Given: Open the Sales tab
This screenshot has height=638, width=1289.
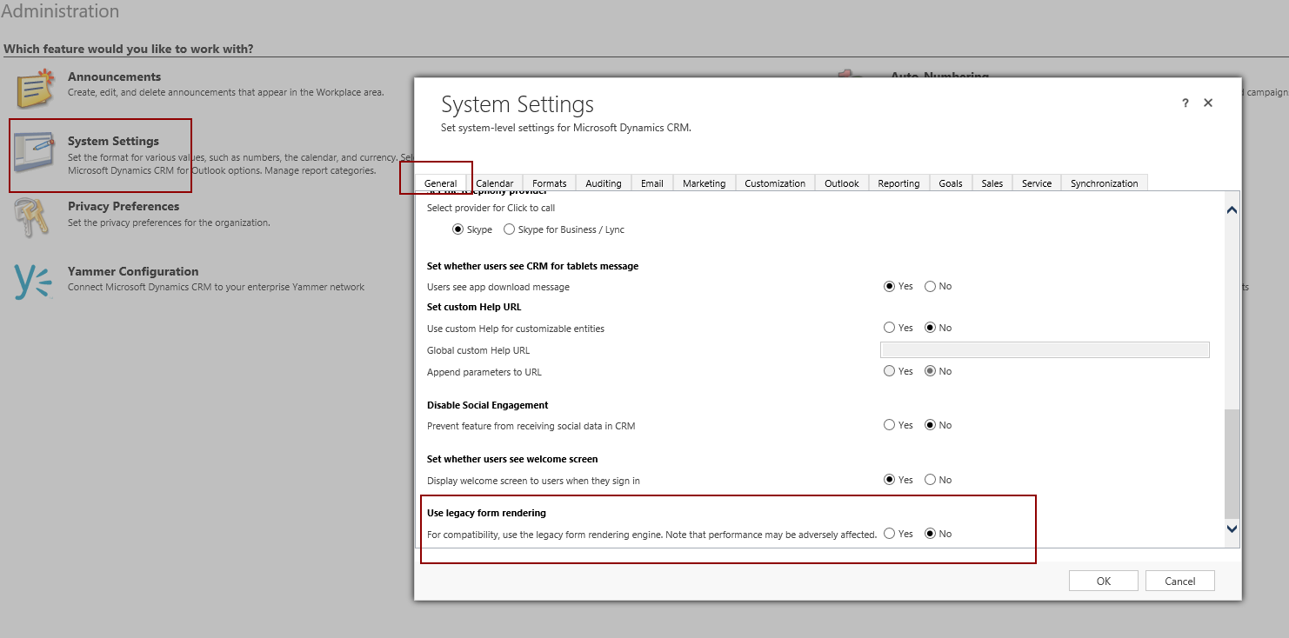Looking at the screenshot, I should (992, 183).
